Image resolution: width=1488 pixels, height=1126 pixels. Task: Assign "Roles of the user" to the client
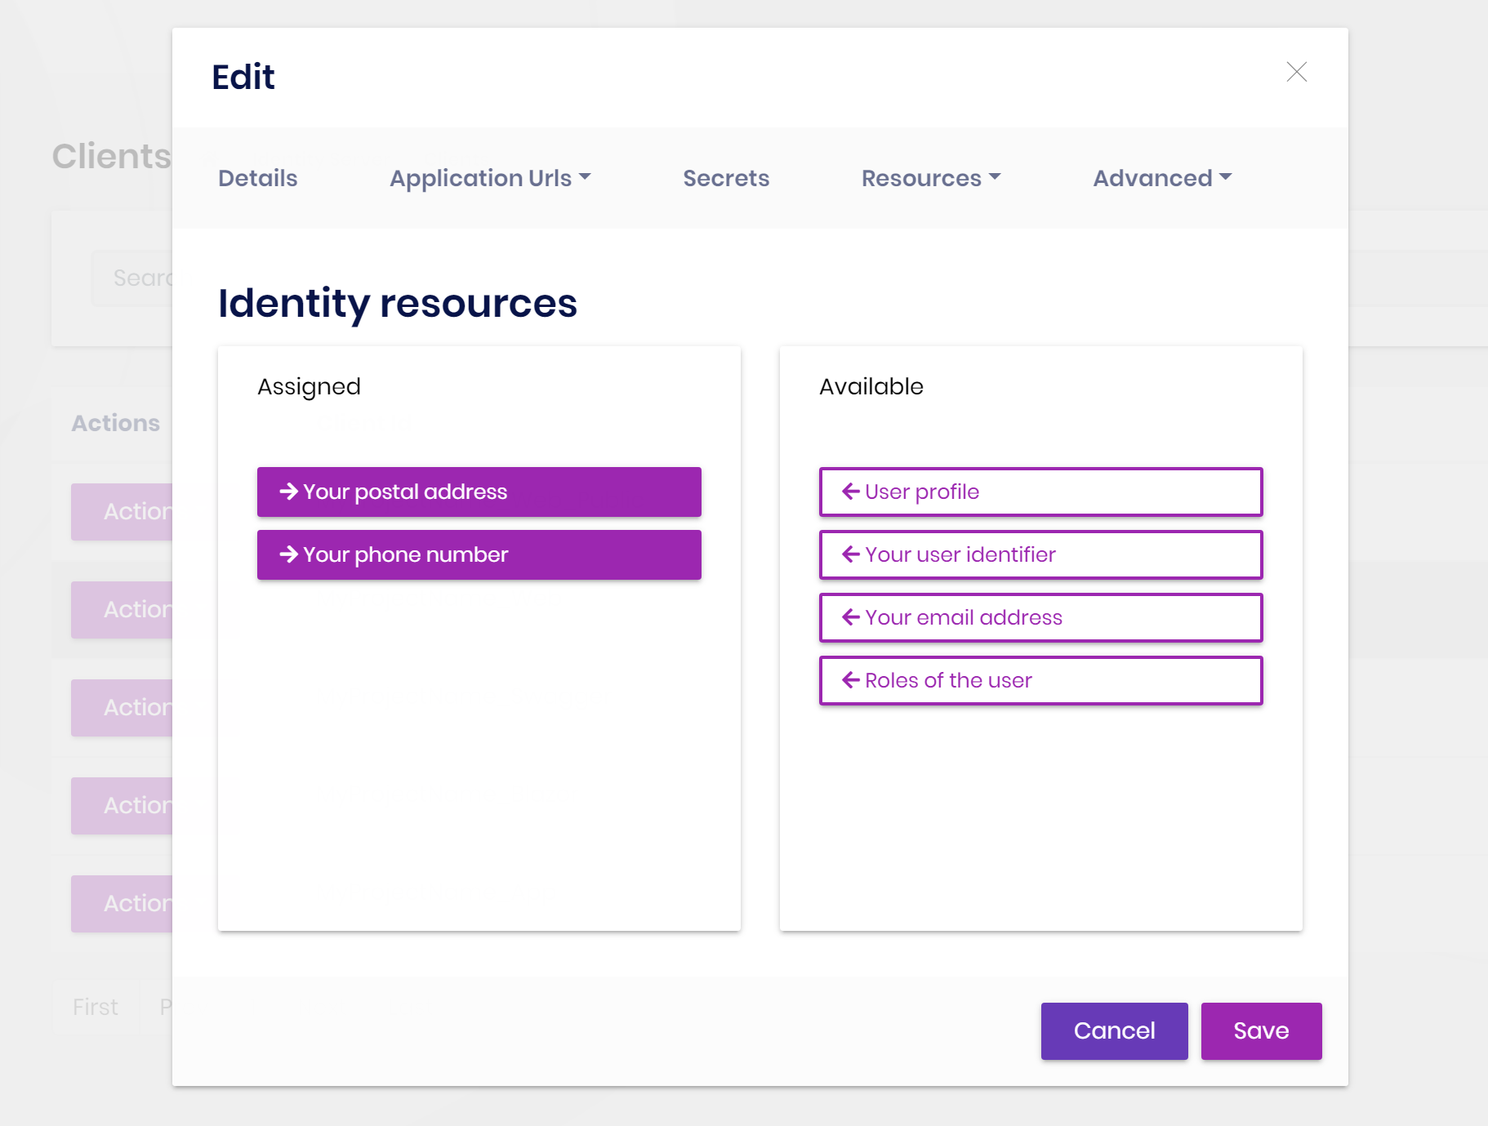pos(1040,680)
